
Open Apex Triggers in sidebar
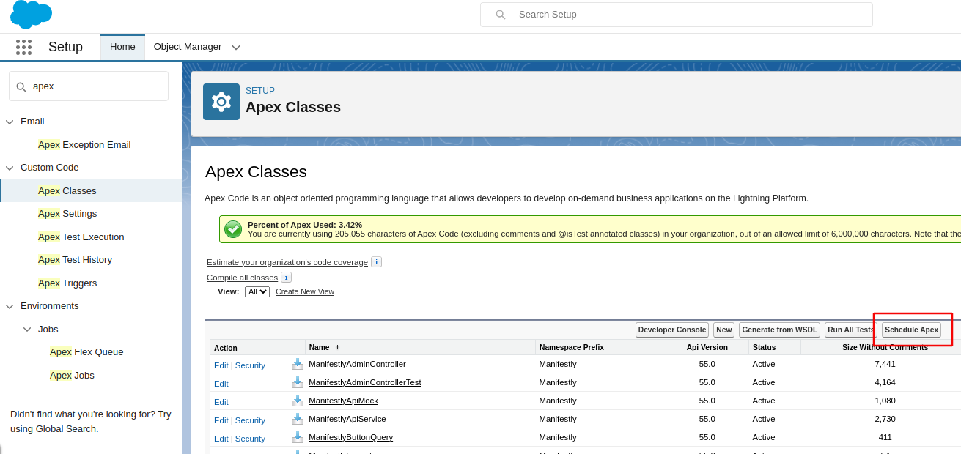click(x=67, y=283)
